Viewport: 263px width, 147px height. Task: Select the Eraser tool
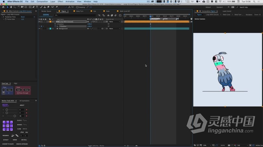(x=48, y=7)
